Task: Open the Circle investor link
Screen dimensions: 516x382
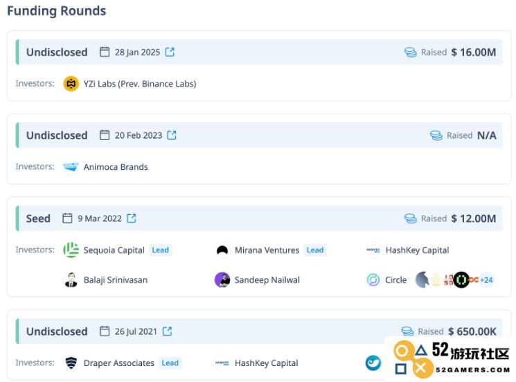Action: (396, 280)
